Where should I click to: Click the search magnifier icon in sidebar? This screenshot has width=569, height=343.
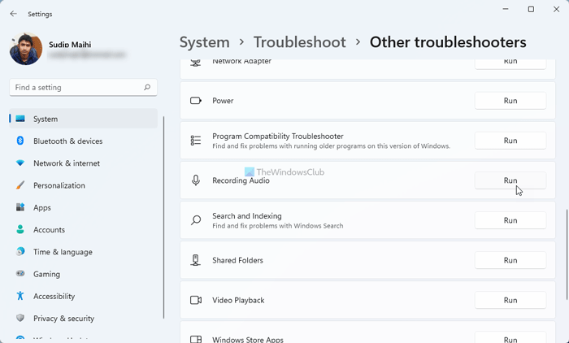(x=146, y=87)
